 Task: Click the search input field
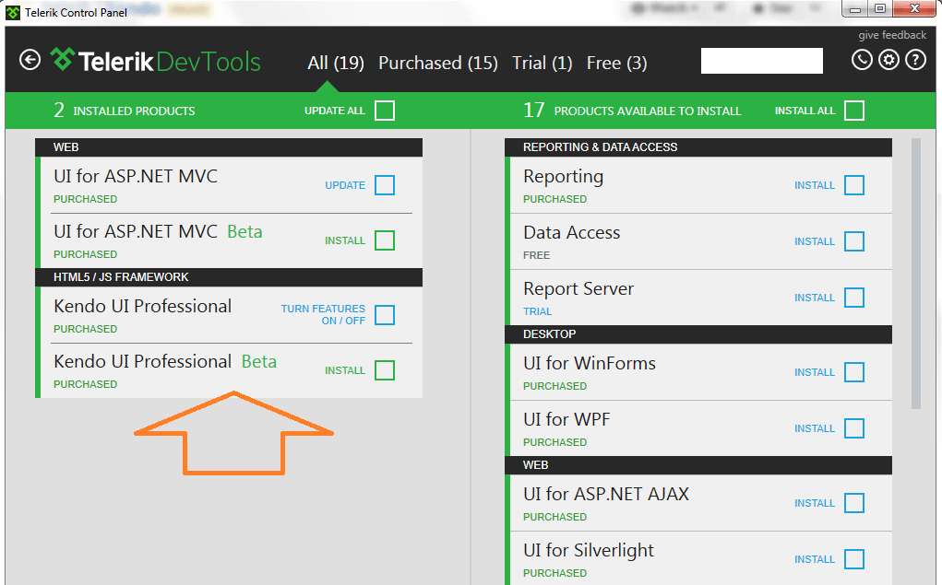[x=762, y=61]
